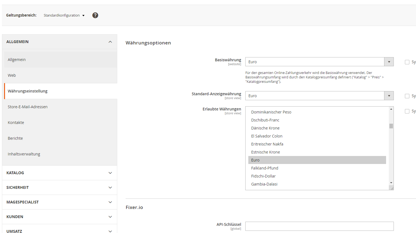Select Dänische Krone in the allowed currencies list
416x233 pixels.
[265, 128]
